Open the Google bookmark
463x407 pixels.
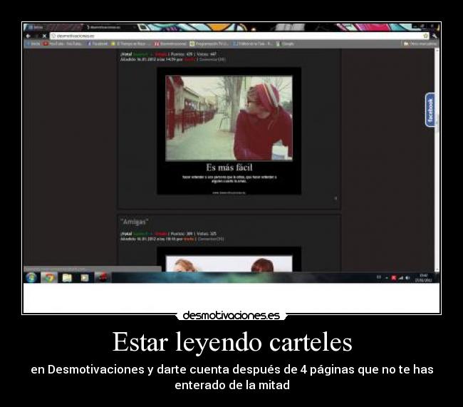(x=285, y=43)
